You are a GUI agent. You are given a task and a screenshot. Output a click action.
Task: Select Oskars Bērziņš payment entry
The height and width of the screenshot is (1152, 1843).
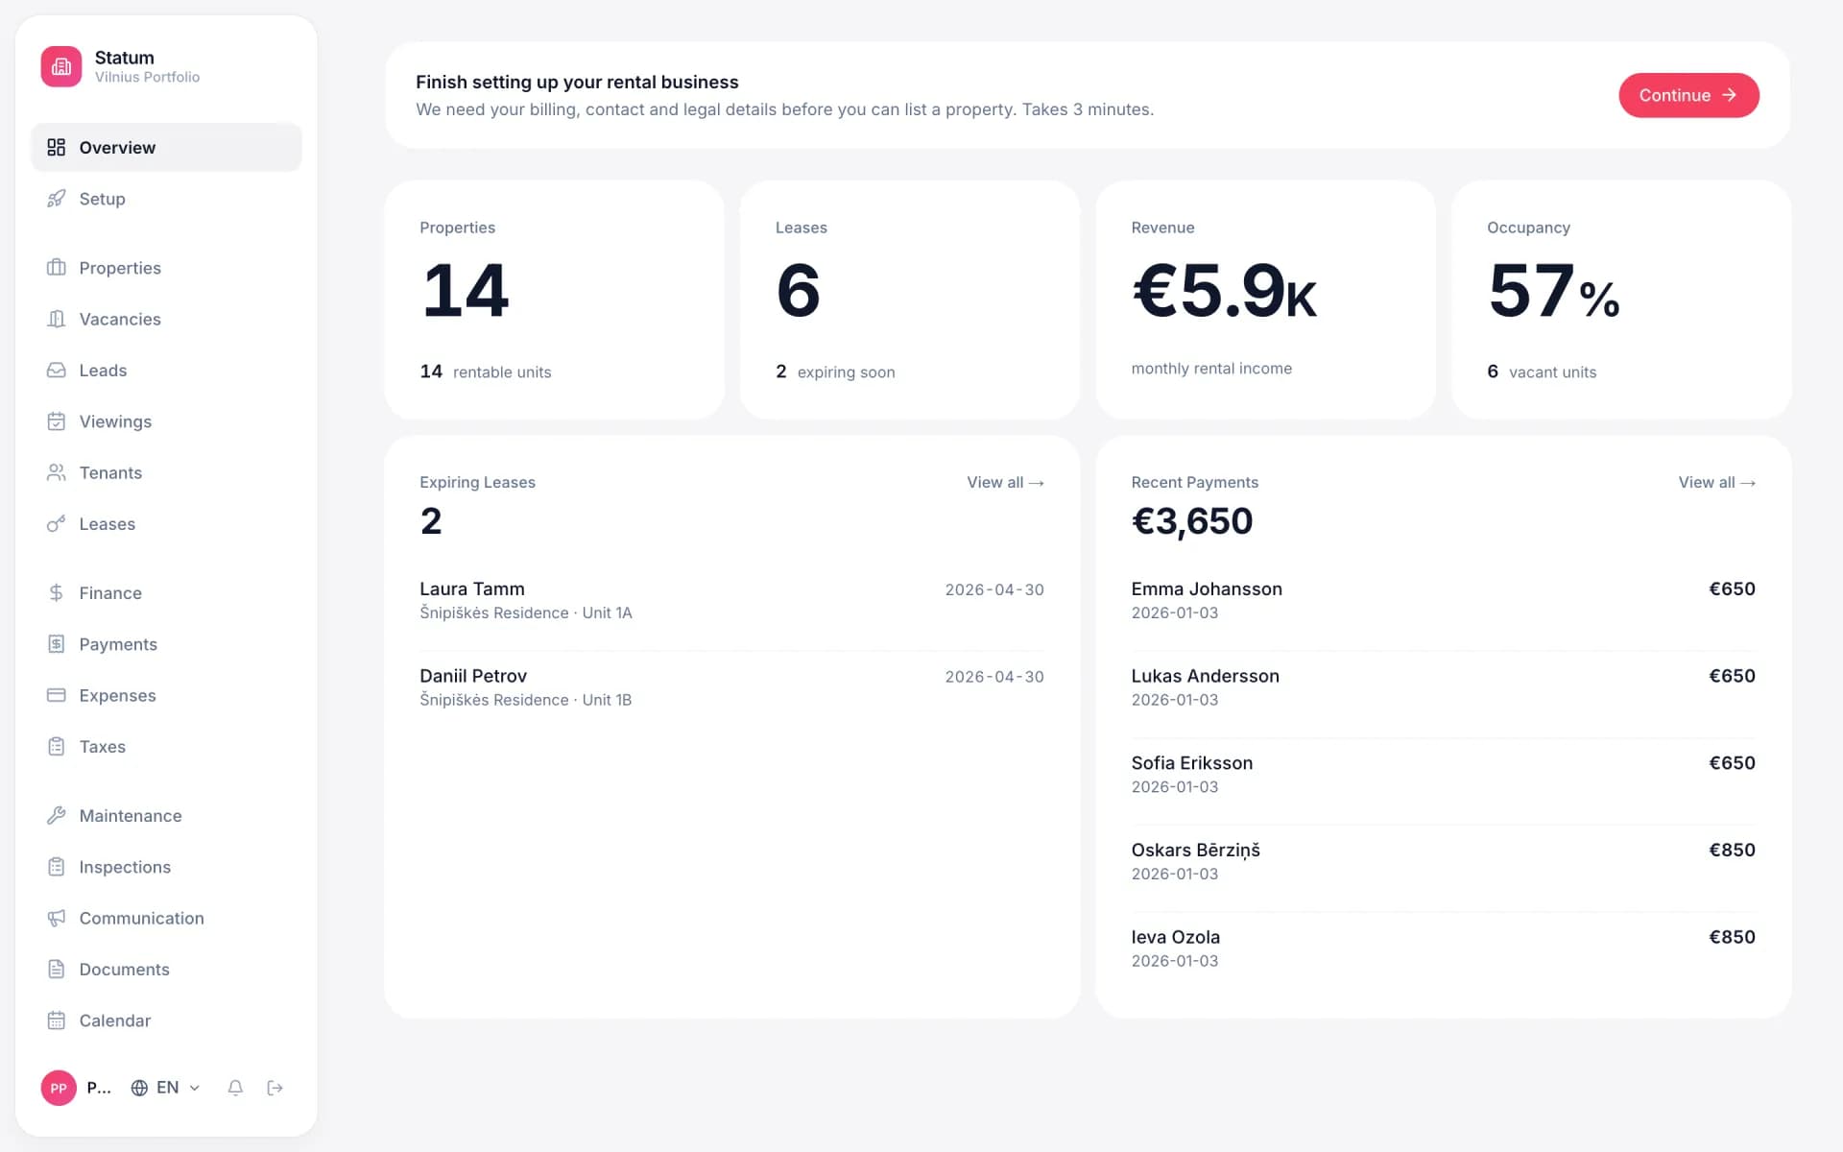pyautogui.click(x=1443, y=861)
